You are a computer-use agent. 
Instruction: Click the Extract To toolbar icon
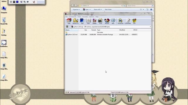tap(75, 21)
